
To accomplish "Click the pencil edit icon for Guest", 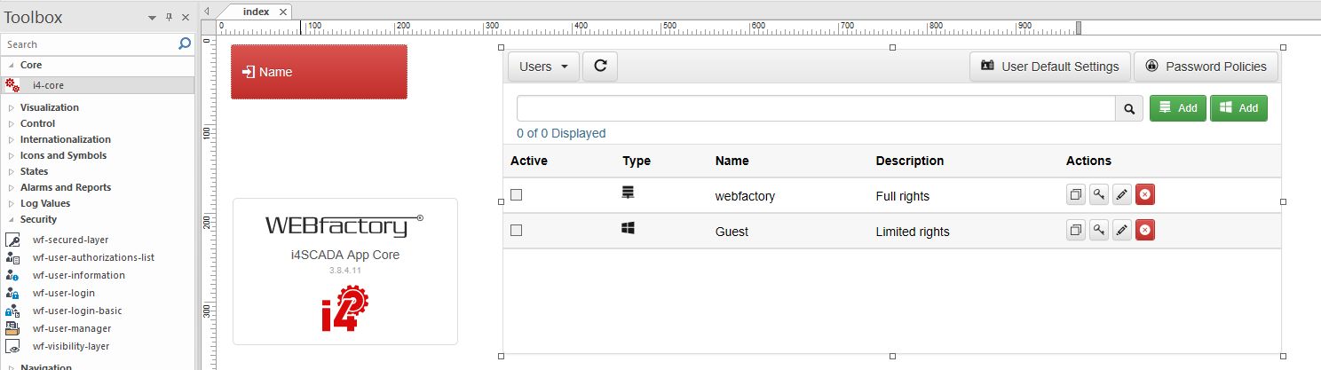I will [x=1122, y=231].
